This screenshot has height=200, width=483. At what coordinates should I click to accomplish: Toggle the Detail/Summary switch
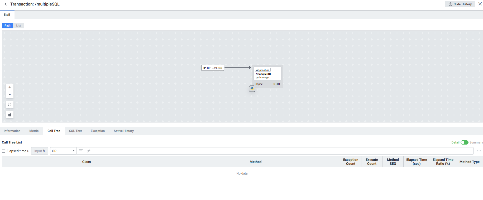(464, 142)
